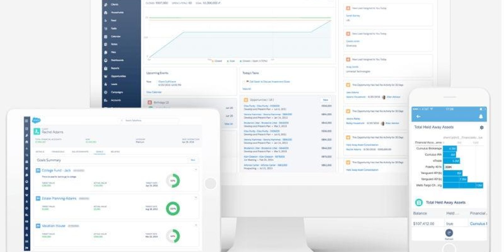The image size is (504, 252).
Task: Open Campaigns in the desktop sidebar
Action: [117, 92]
